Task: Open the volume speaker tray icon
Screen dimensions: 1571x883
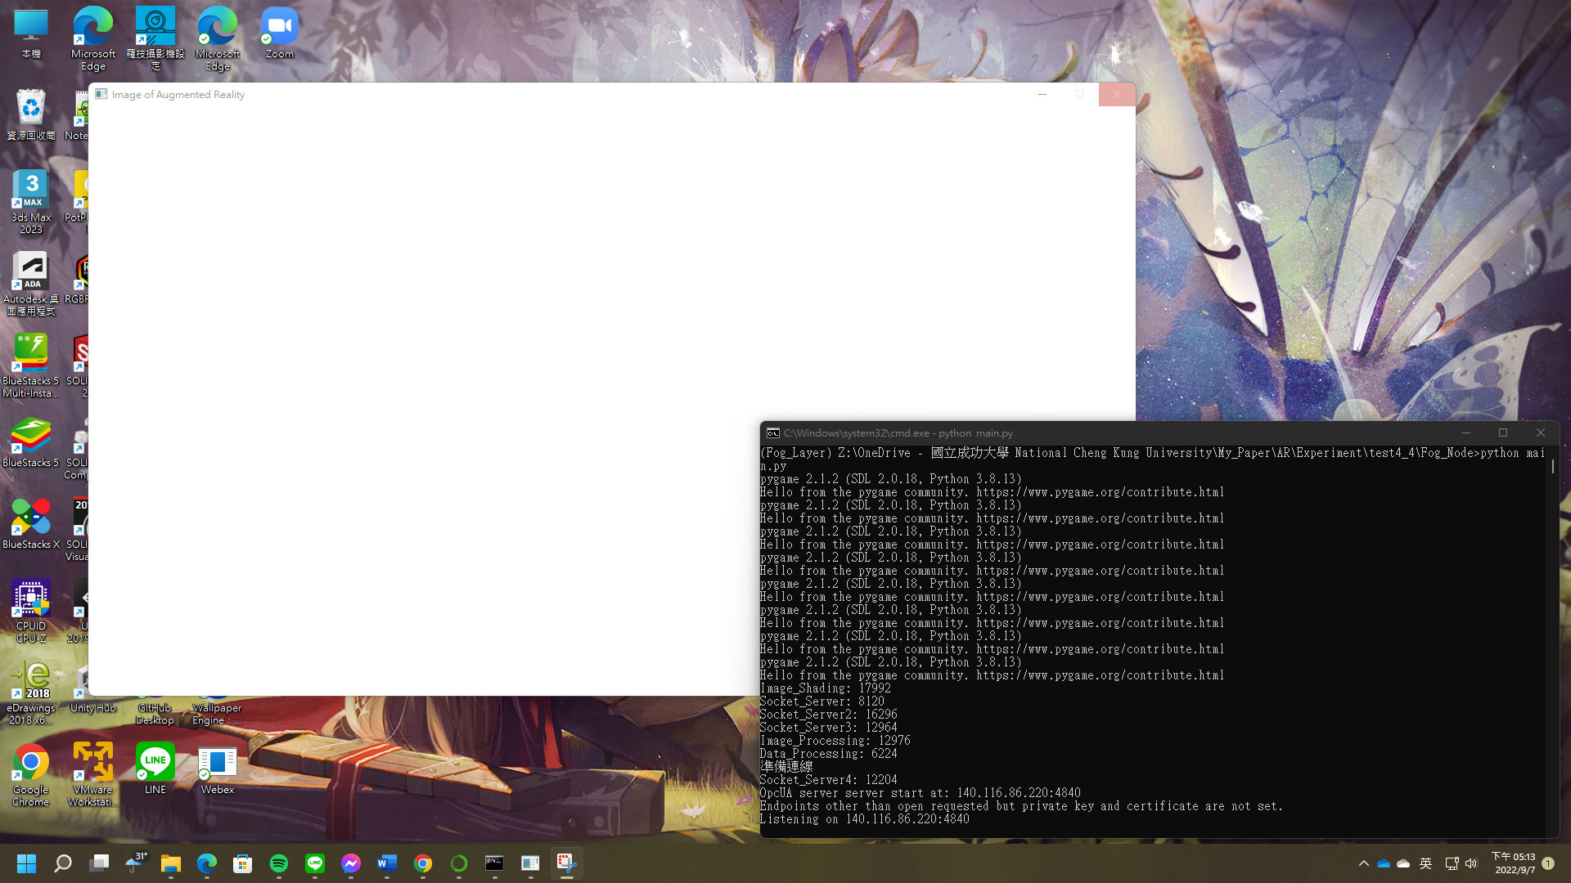Action: (1471, 863)
